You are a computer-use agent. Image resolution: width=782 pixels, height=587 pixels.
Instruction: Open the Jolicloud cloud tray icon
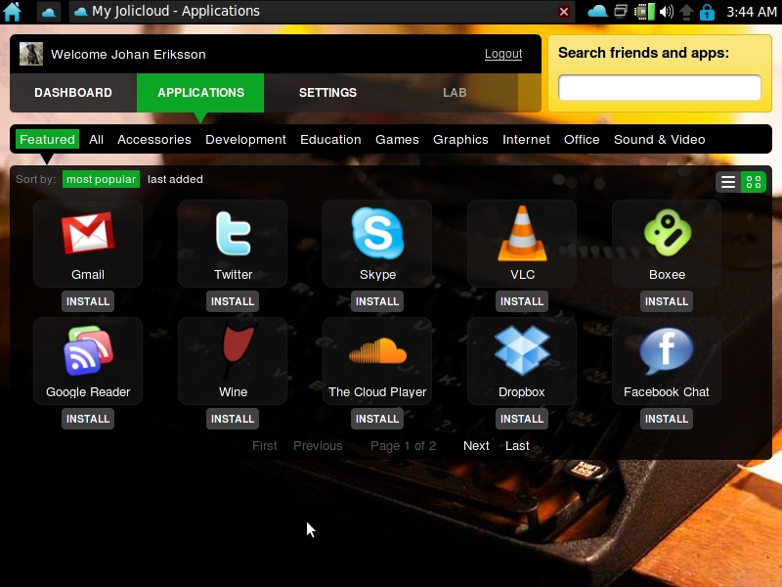pos(597,12)
